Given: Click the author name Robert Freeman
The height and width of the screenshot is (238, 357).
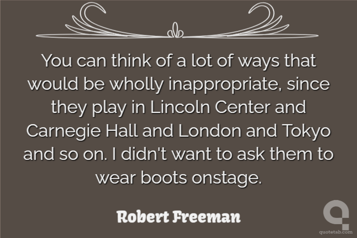Looking at the screenshot, I should (x=178, y=217).
